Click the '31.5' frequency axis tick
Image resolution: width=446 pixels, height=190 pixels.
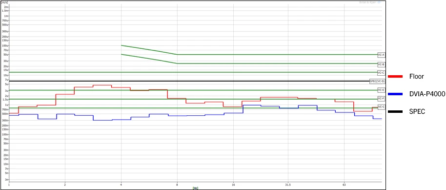pos(288,185)
